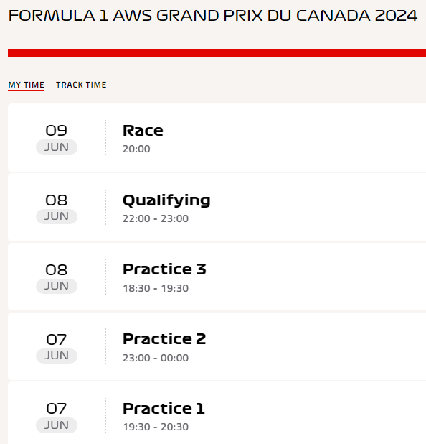This screenshot has height=444, width=426.
Task: Click the 09 JUN date badge for Race
Action: [x=57, y=139]
